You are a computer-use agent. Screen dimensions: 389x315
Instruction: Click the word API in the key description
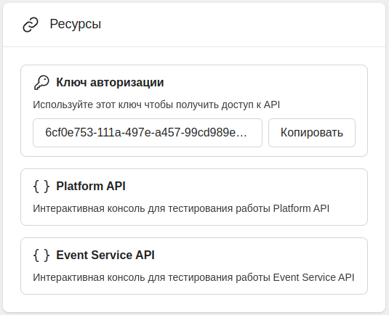[272, 105]
